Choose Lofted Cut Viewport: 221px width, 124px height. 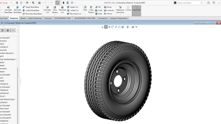pyautogui.click(x=73, y=10)
